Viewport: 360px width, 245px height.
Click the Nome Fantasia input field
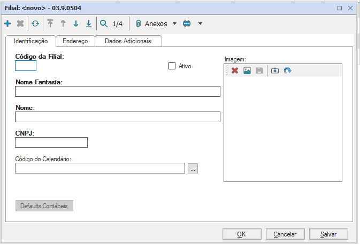[x=118, y=91]
